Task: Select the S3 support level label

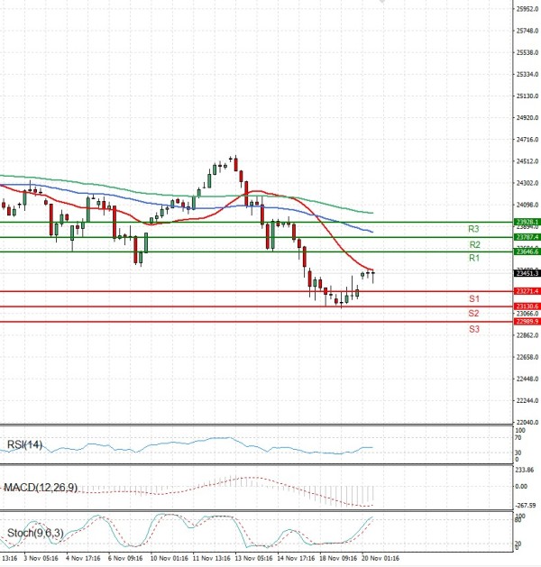Action: coord(473,329)
